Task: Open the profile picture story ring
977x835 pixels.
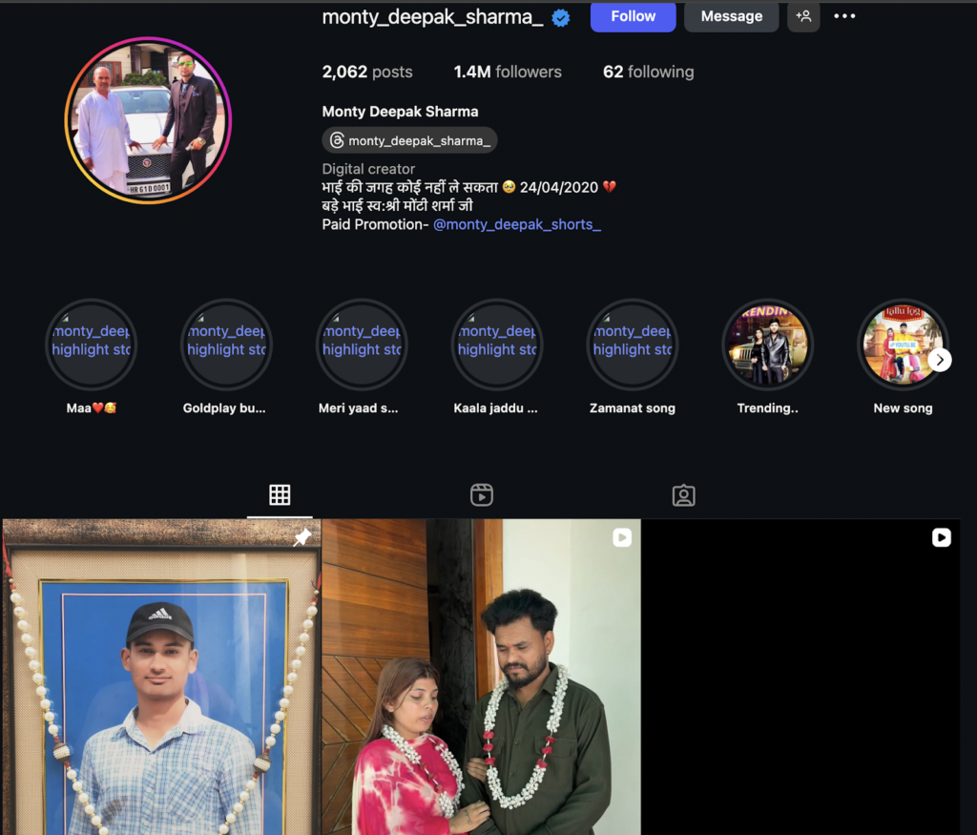Action: tap(148, 120)
